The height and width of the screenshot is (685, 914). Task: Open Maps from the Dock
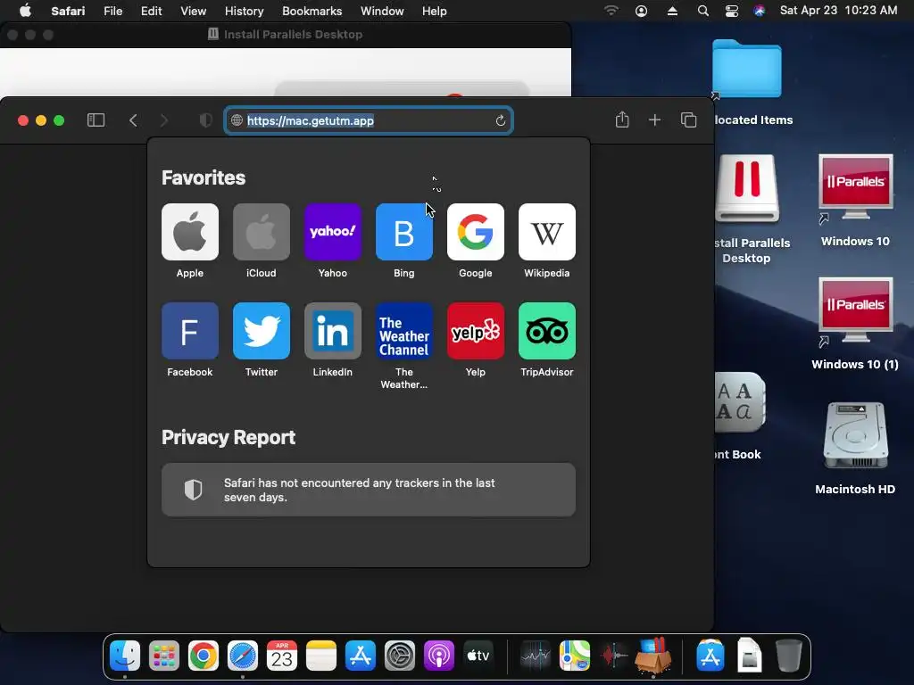coord(574,656)
